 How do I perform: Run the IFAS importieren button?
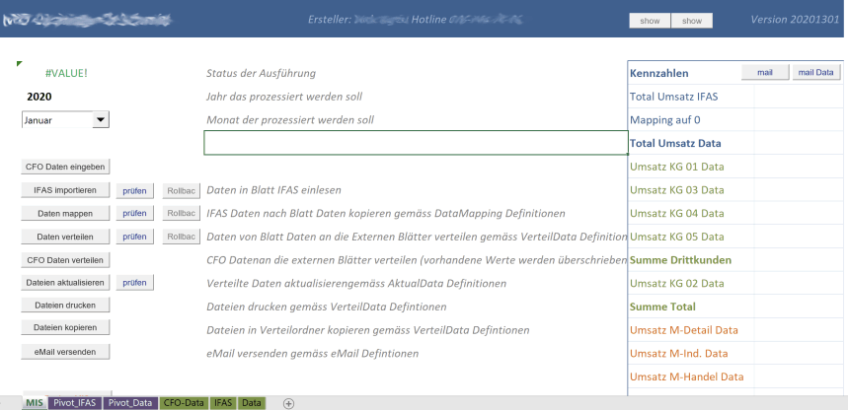[65, 190]
